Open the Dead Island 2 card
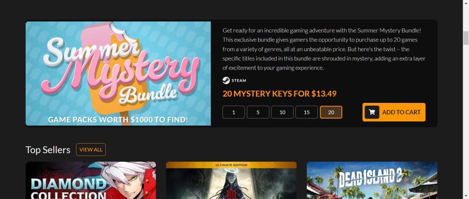This screenshot has width=469, height=199. pos(372,181)
